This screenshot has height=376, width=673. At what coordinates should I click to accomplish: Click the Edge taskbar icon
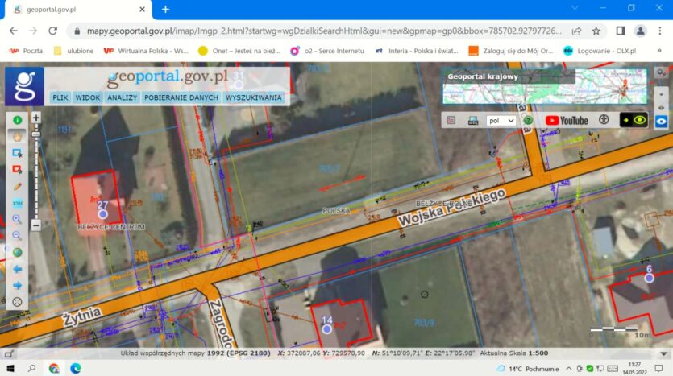[x=76, y=368]
